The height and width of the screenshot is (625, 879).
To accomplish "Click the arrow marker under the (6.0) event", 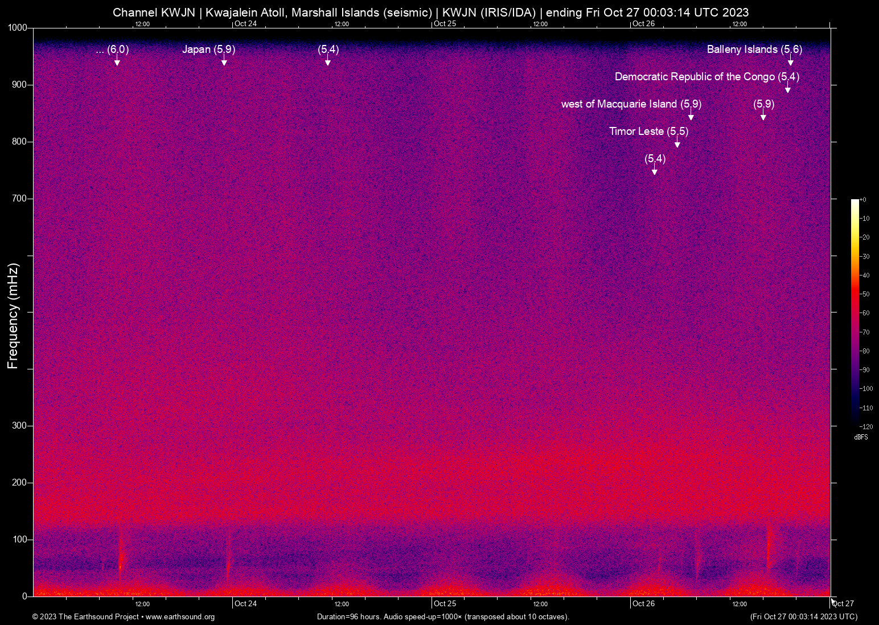I will [x=117, y=62].
